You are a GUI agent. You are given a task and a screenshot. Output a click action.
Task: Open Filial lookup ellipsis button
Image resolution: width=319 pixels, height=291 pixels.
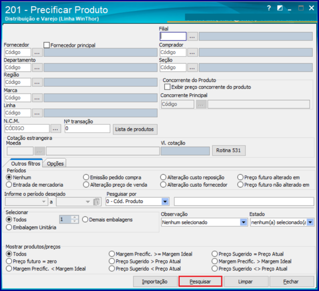tap(192, 37)
